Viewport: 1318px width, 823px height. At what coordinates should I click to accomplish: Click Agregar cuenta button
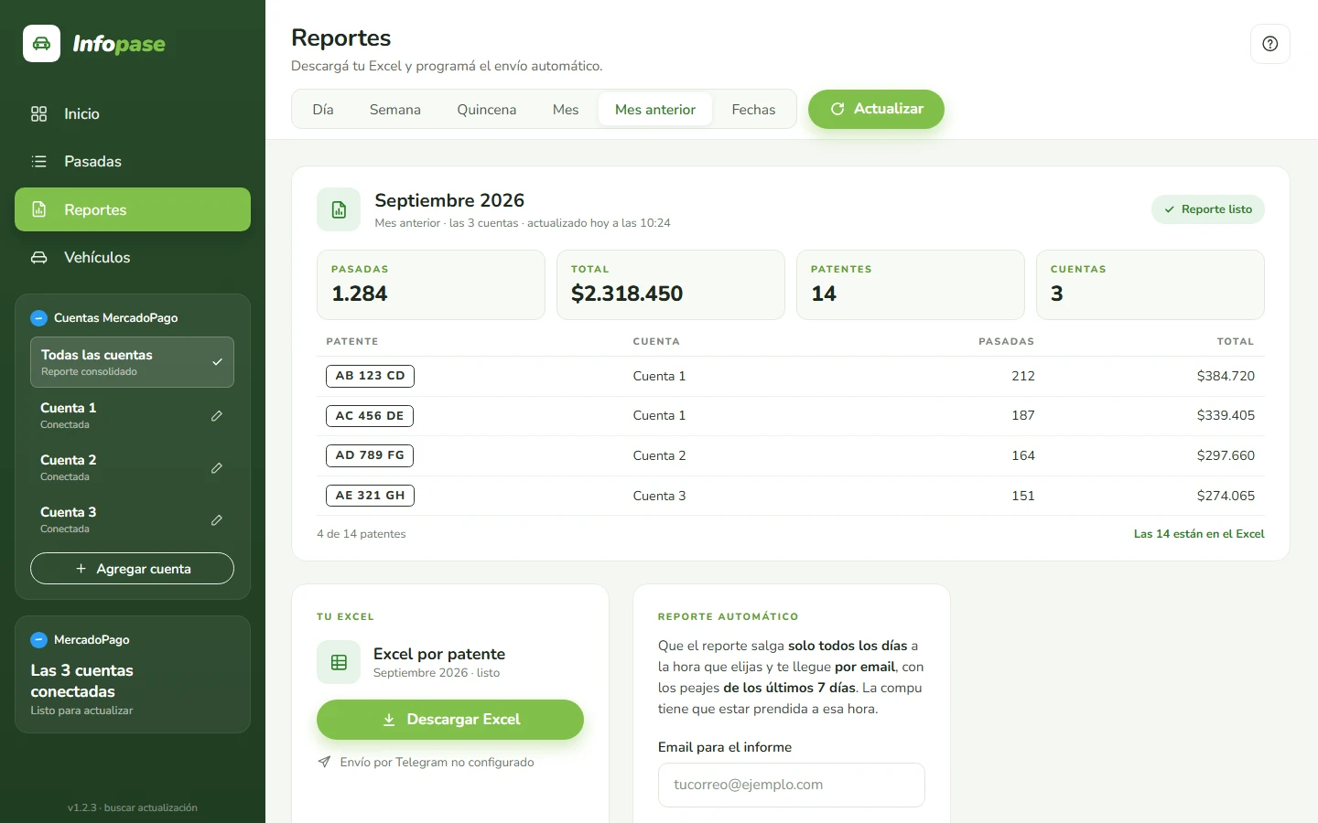[133, 569]
